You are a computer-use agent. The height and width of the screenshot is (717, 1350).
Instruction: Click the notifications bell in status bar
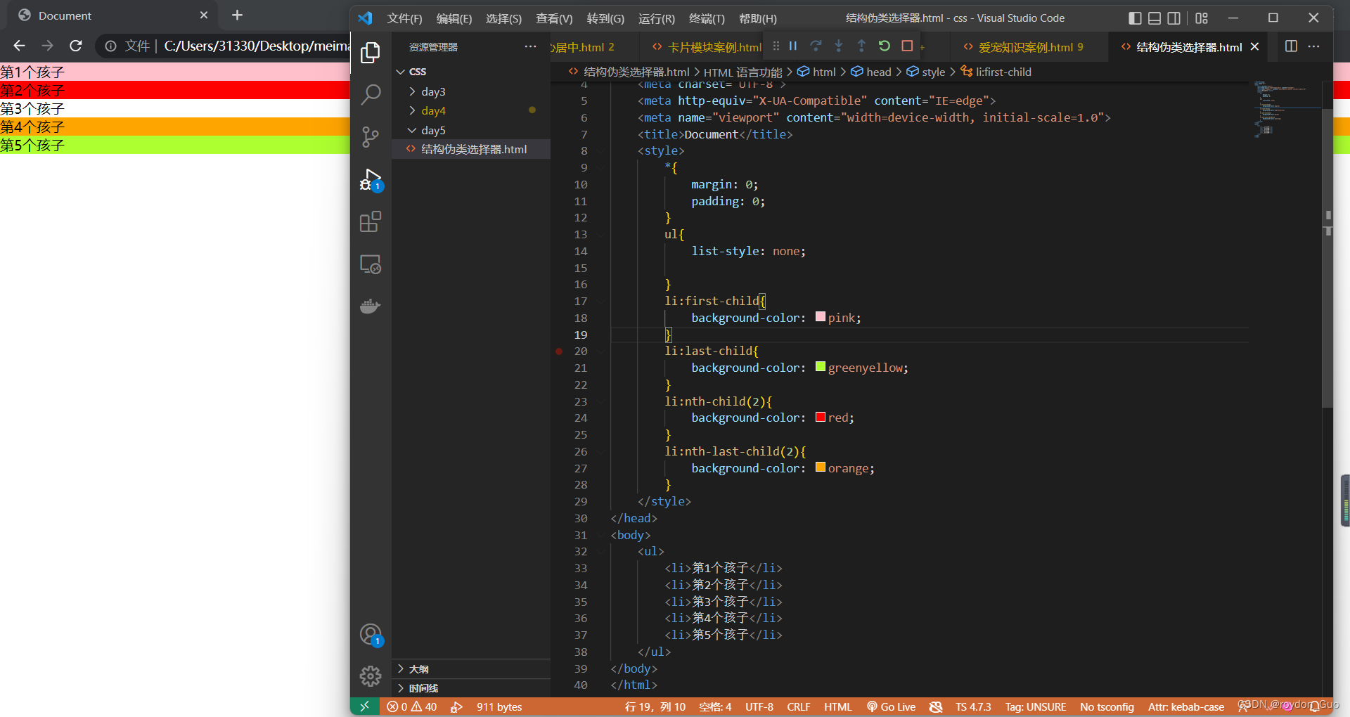tap(1314, 706)
